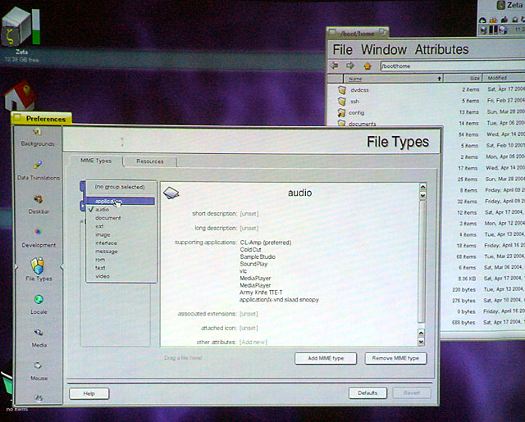Select the Media preferences icon
Image resolution: width=525 pixels, height=422 pixels.
(39, 337)
